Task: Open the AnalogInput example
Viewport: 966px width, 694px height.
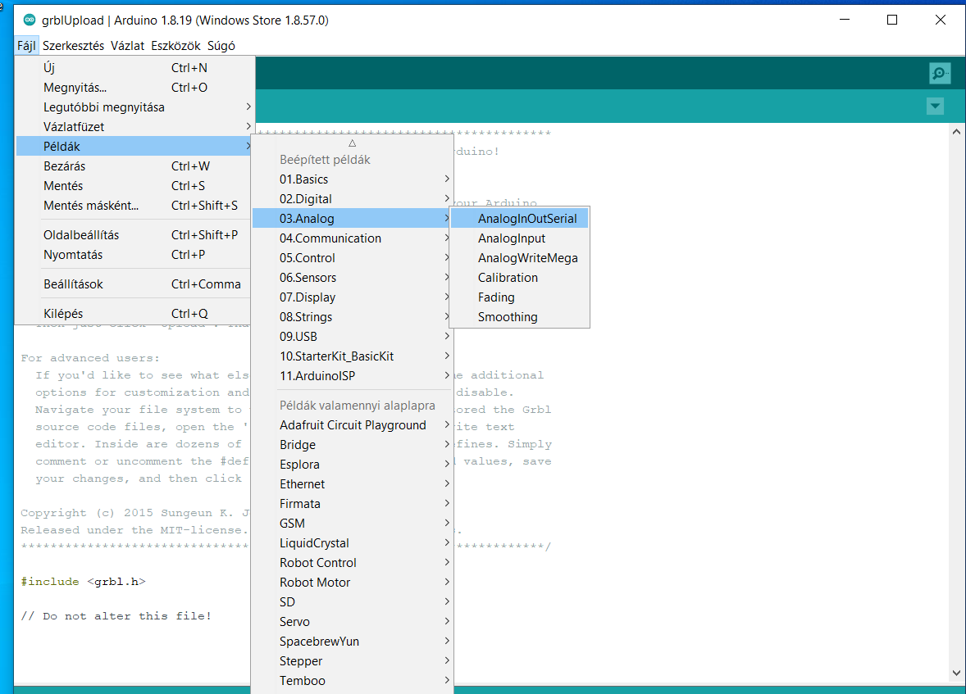Action: point(519,238)
